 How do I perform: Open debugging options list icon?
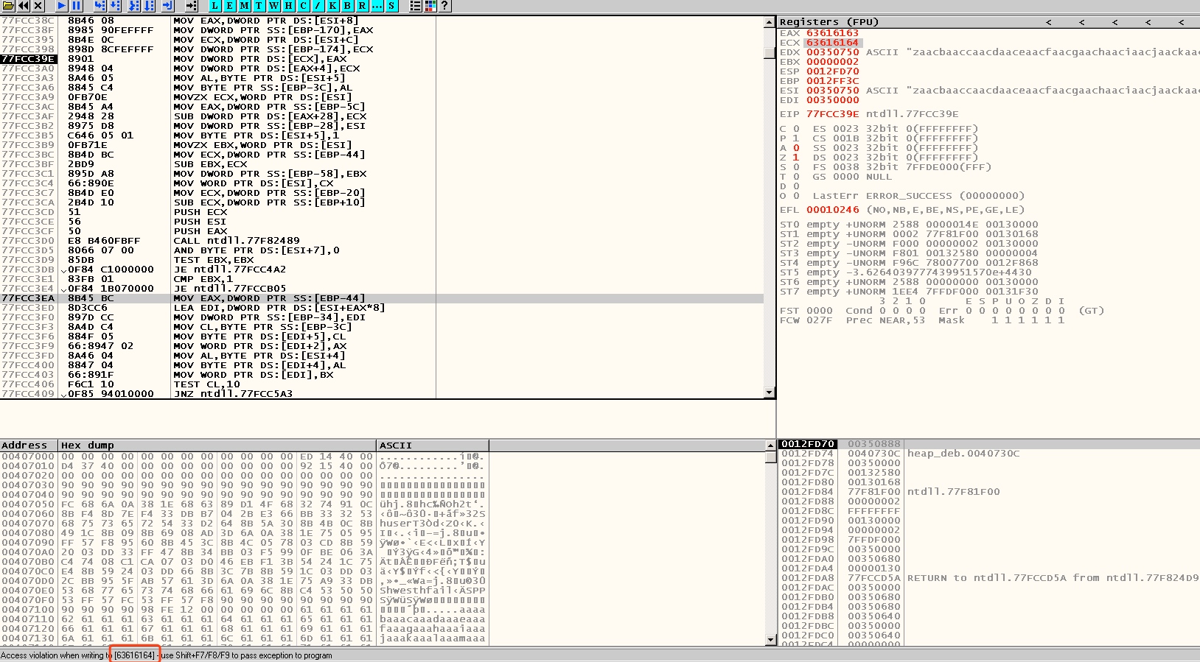[416, 6]
